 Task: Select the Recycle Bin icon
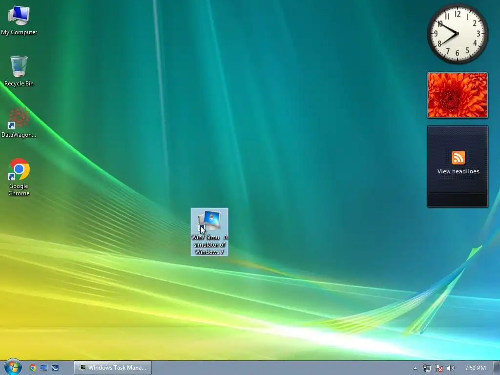(x=19, y=71)
